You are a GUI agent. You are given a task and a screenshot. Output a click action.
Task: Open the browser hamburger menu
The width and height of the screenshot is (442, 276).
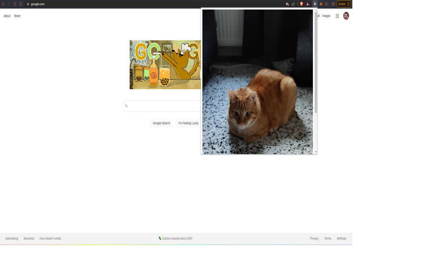pos(349,4)
